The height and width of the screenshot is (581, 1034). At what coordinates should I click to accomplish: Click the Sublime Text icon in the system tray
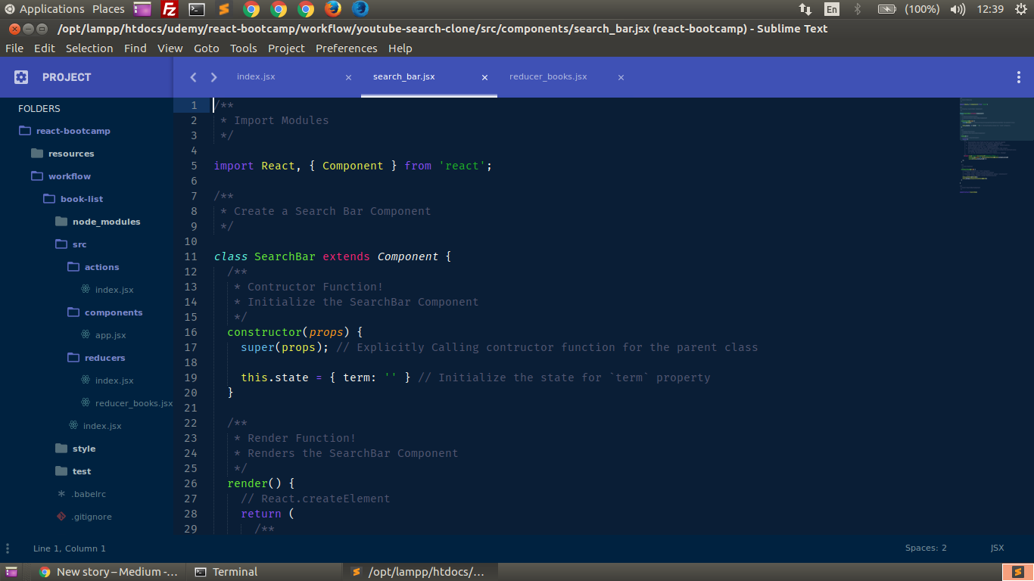[x=1017, y=571]
